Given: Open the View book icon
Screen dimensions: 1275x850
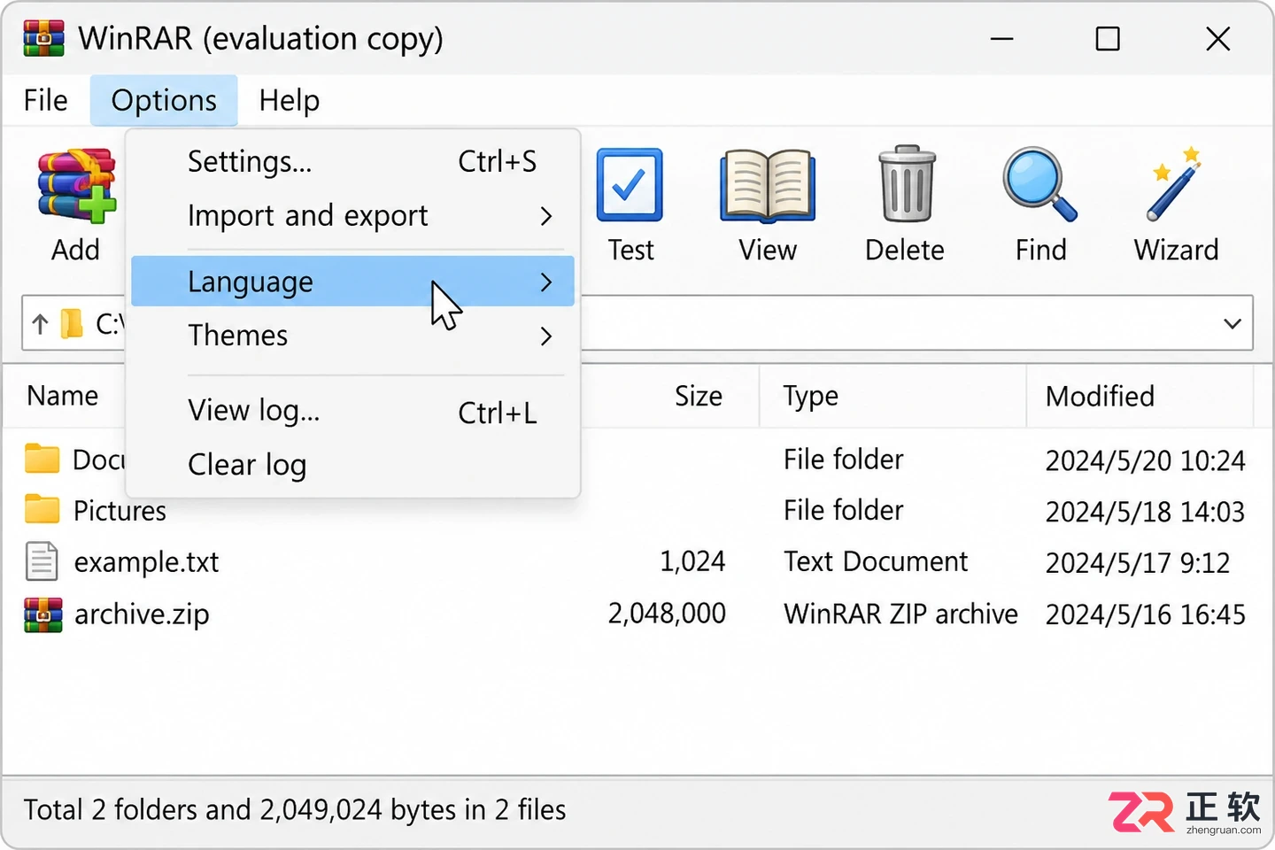Looking at the screenshot, I should [x=768, y=185].
